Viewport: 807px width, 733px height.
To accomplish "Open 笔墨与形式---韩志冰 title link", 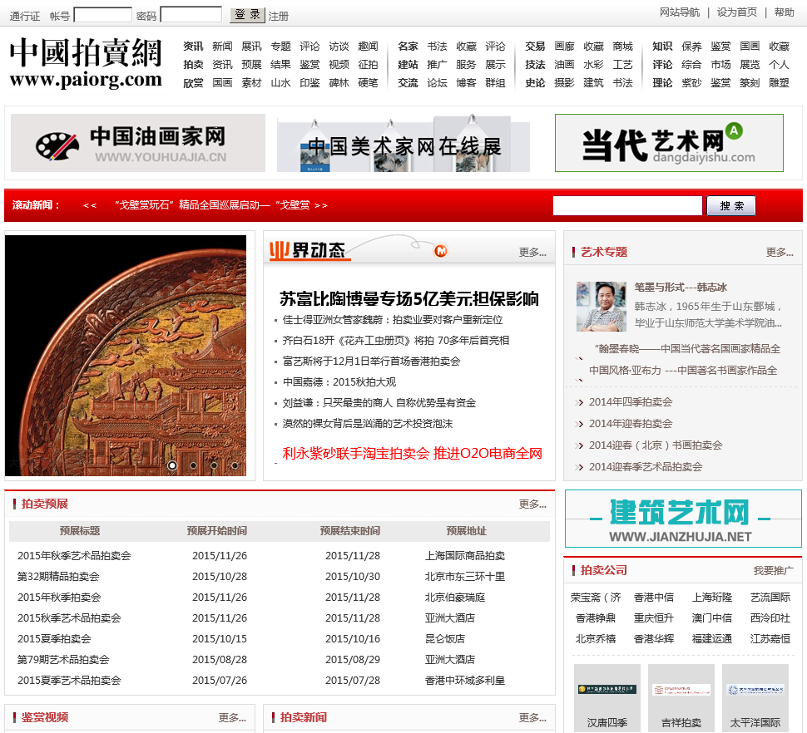I will point(681,288).
